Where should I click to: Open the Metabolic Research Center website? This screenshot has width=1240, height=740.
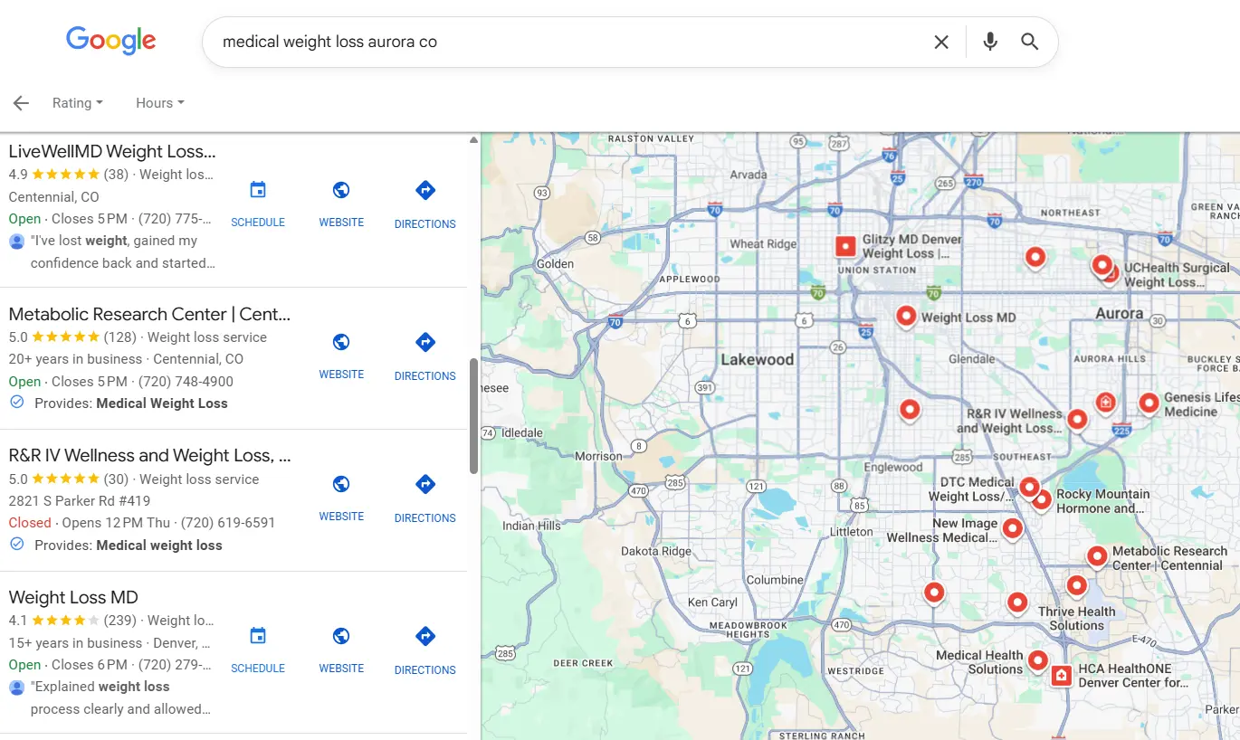341,356
